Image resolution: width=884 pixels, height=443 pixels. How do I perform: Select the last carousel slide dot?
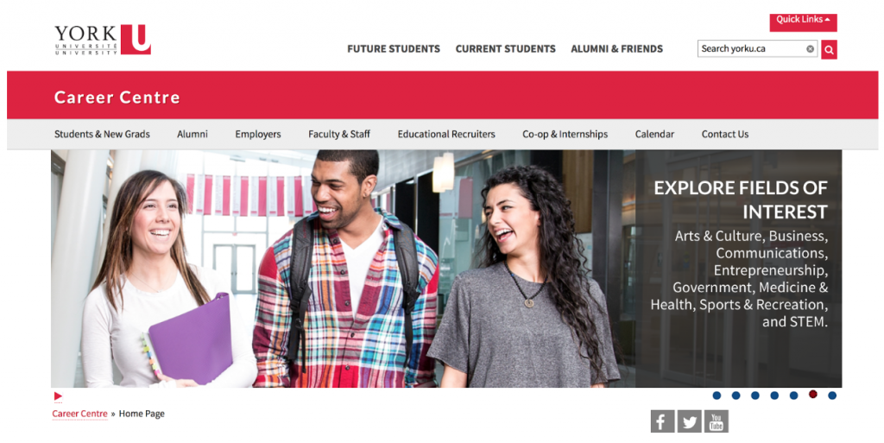[x=832, y=396]
